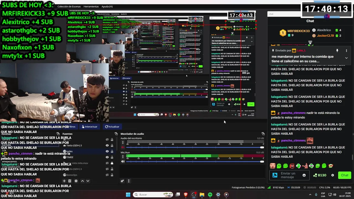This screenshot has height=199, width=354.
Task: Expand the gift leaderboard arrow icon
Action: [x=310, y=43]
